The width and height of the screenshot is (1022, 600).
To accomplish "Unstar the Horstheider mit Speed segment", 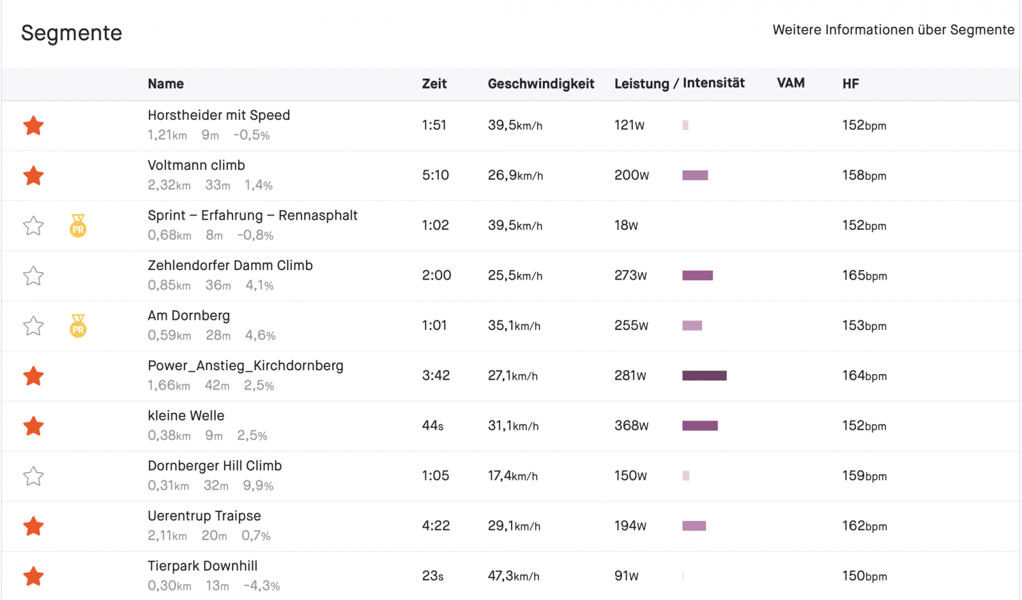I will tap(33, 126).
